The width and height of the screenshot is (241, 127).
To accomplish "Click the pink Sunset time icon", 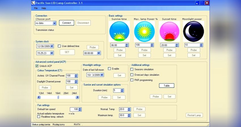I will pyautogui.click(x=169, y=31).
